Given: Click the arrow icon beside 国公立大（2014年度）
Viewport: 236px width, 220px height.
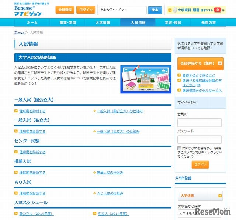Looking at the screenshot, I should tap(16, 213).
